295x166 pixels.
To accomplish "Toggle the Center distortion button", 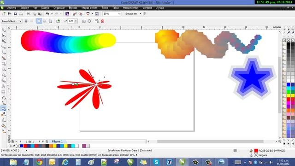I will pyautogui.click(x=84, y=21).
